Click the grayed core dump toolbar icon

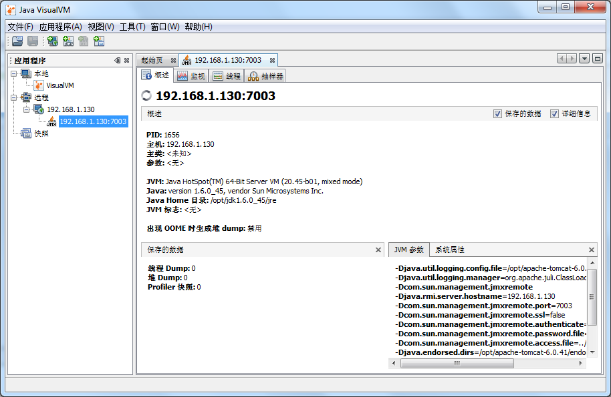pos(84,41)
